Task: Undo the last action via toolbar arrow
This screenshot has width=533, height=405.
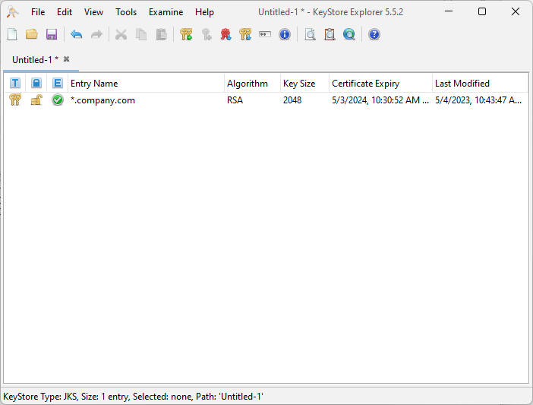Action: point(77,34)
